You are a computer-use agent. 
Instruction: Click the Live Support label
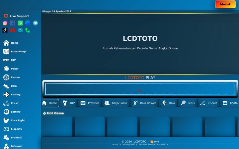[19, 16]
